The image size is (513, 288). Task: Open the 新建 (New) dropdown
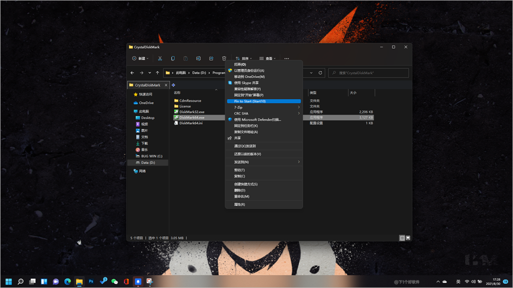[141, 59]
